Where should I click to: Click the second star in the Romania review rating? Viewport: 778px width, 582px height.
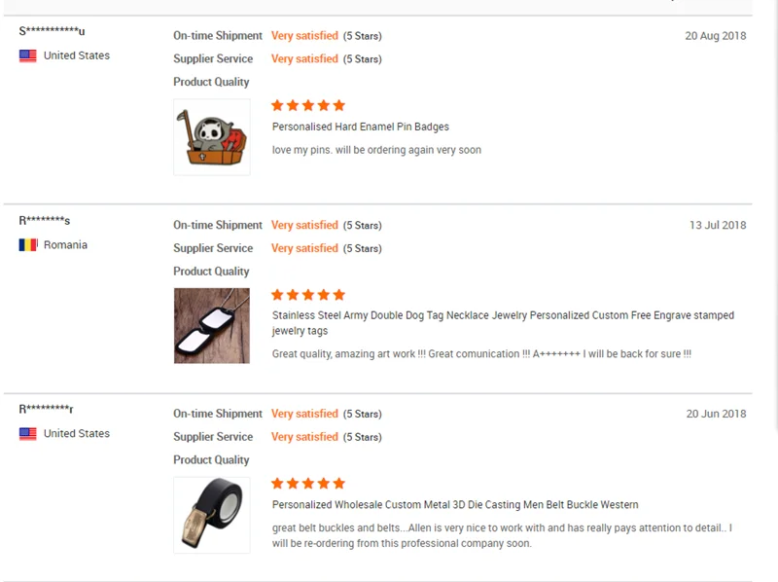(294, 294)
